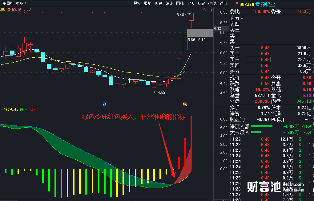Click the 11:23 trade row with 0.1万
314x201 pixels.
pyautogui.click(x=271, y=150)
